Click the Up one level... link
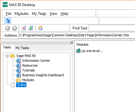Screen dimensions: 135x112 point(92,51)
